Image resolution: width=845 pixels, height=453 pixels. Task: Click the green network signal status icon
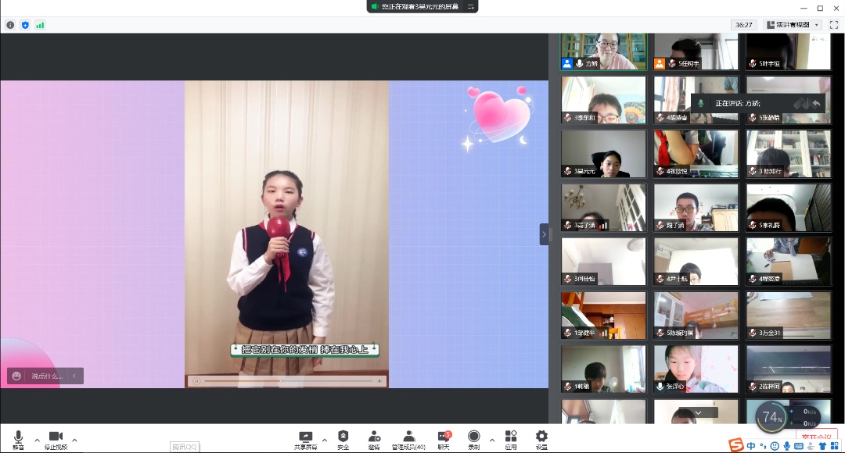tap(40, 25)
